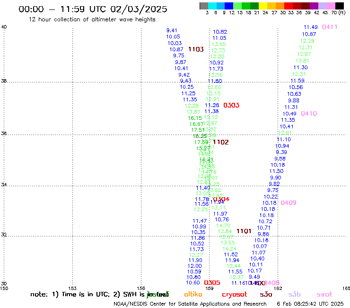Click the wave height value '12.28'
The width and height of the screenshot is (350, 308).
tap(192, 106)
